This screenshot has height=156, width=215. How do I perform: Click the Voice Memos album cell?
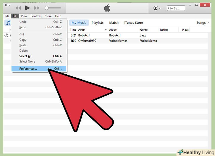pos(118,41)
